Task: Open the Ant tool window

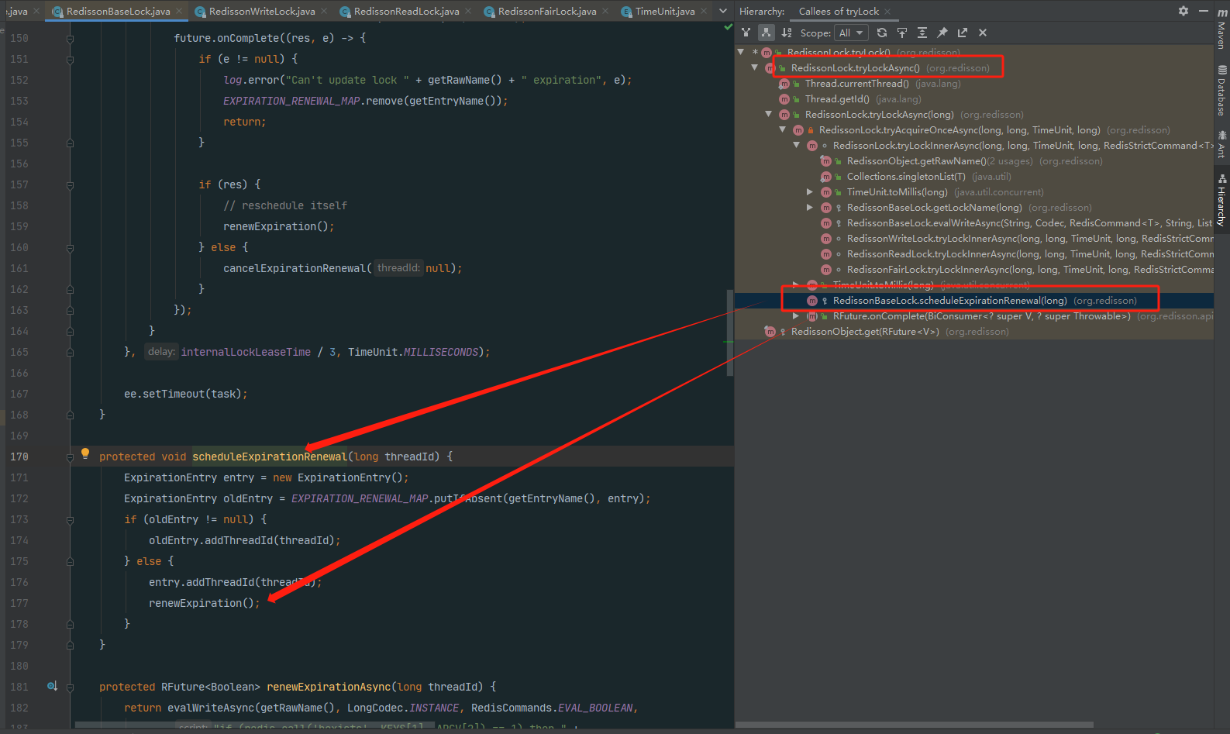Action: tap(1222, 144)
